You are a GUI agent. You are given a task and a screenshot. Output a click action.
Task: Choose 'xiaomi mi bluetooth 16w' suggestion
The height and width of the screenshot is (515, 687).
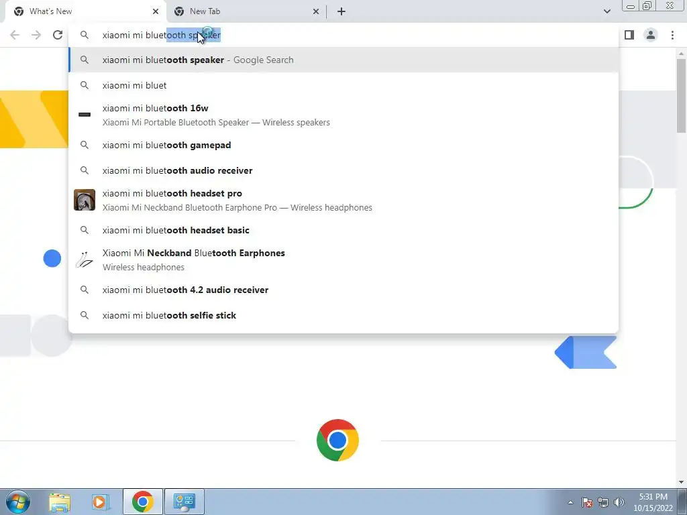tap(344, 115)
